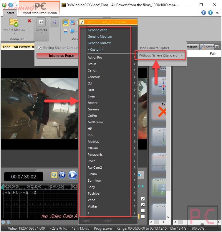Maximize the panel via the small window icon

(x=217, y=47)
